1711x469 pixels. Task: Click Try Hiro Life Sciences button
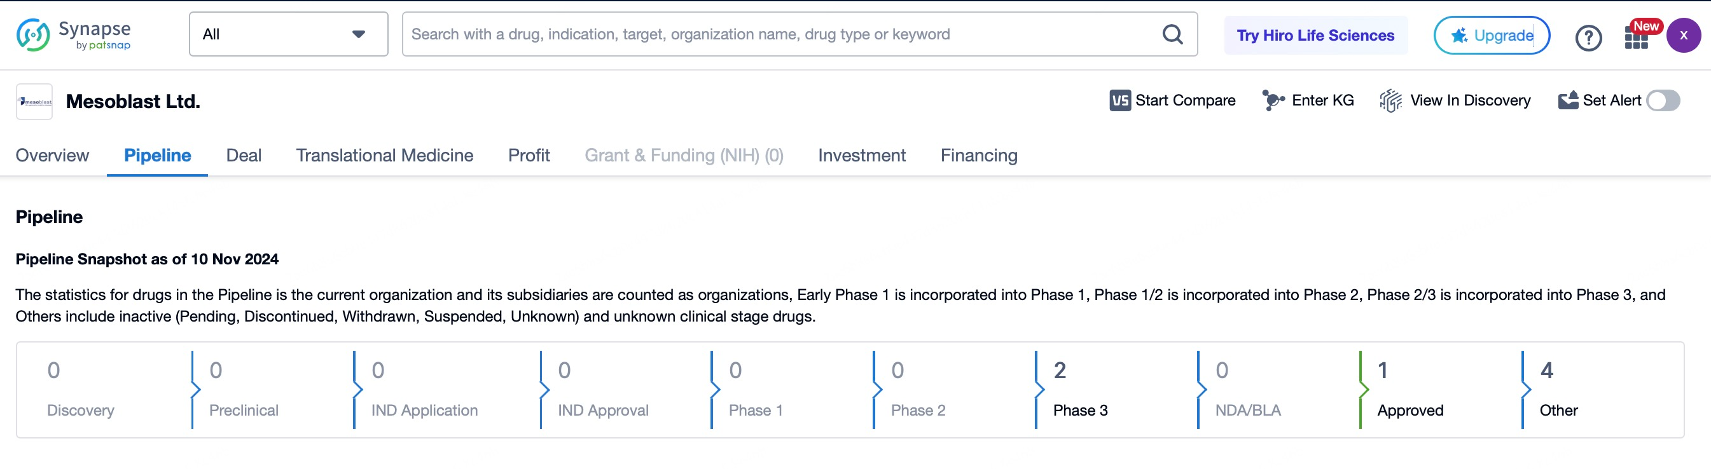(1315, 36)
